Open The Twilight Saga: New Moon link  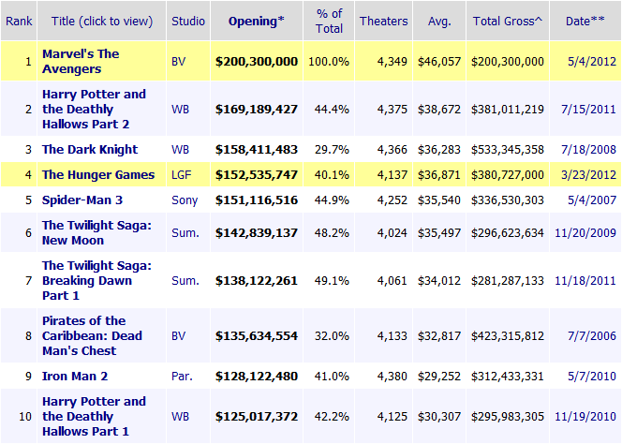coord(96,232)
